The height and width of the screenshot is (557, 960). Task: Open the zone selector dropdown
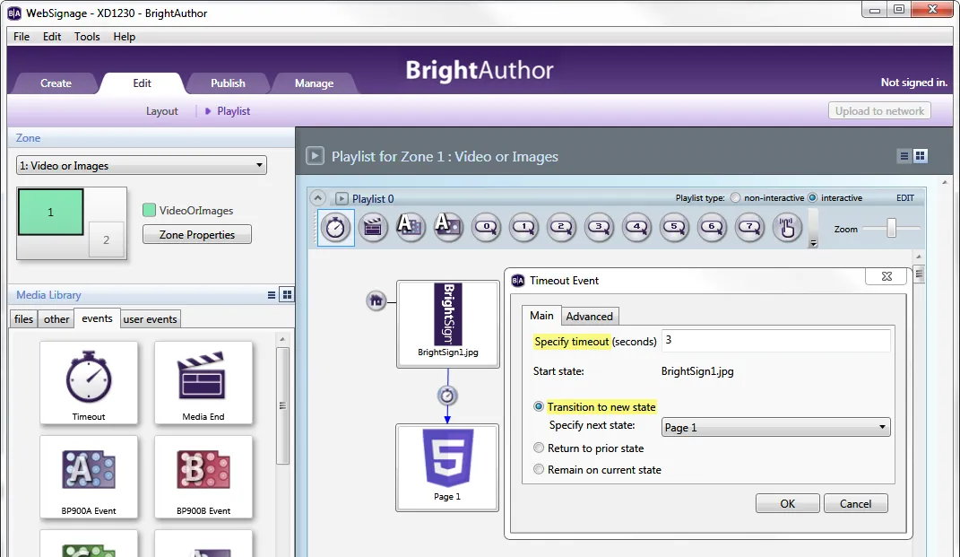(142, 165)
